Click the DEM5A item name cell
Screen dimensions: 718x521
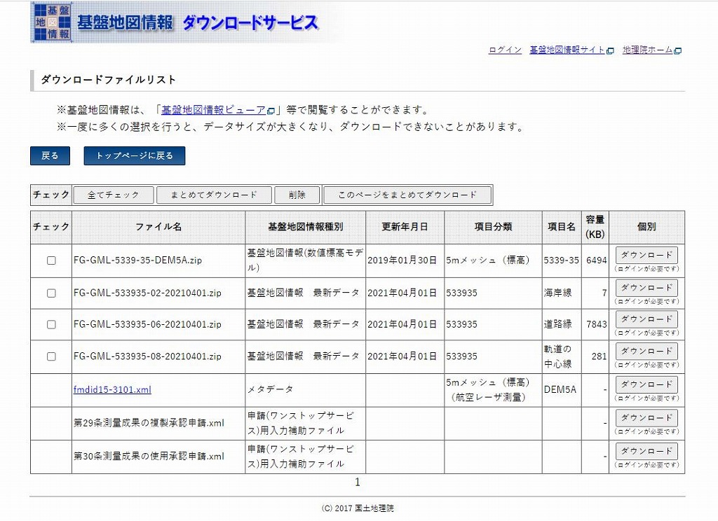[560, 390]
